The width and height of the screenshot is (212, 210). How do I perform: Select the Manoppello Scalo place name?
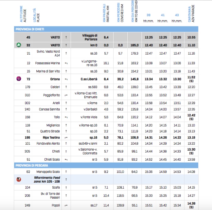coord(48,172)
